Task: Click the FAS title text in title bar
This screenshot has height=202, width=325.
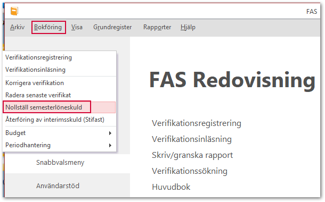Action: pyautogui.click(x=312, y=11)
